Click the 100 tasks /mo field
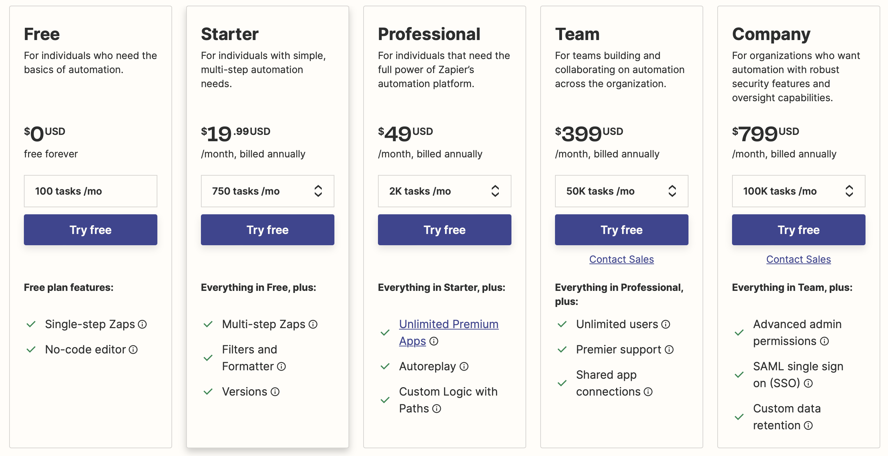Image resolution: width=888 pixels, height=456 pixels. tap(90, 191)
